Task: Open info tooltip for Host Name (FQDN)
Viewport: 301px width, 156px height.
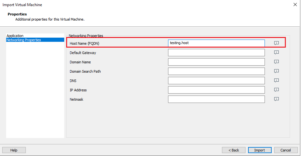Action: click(x=276, y=43)
